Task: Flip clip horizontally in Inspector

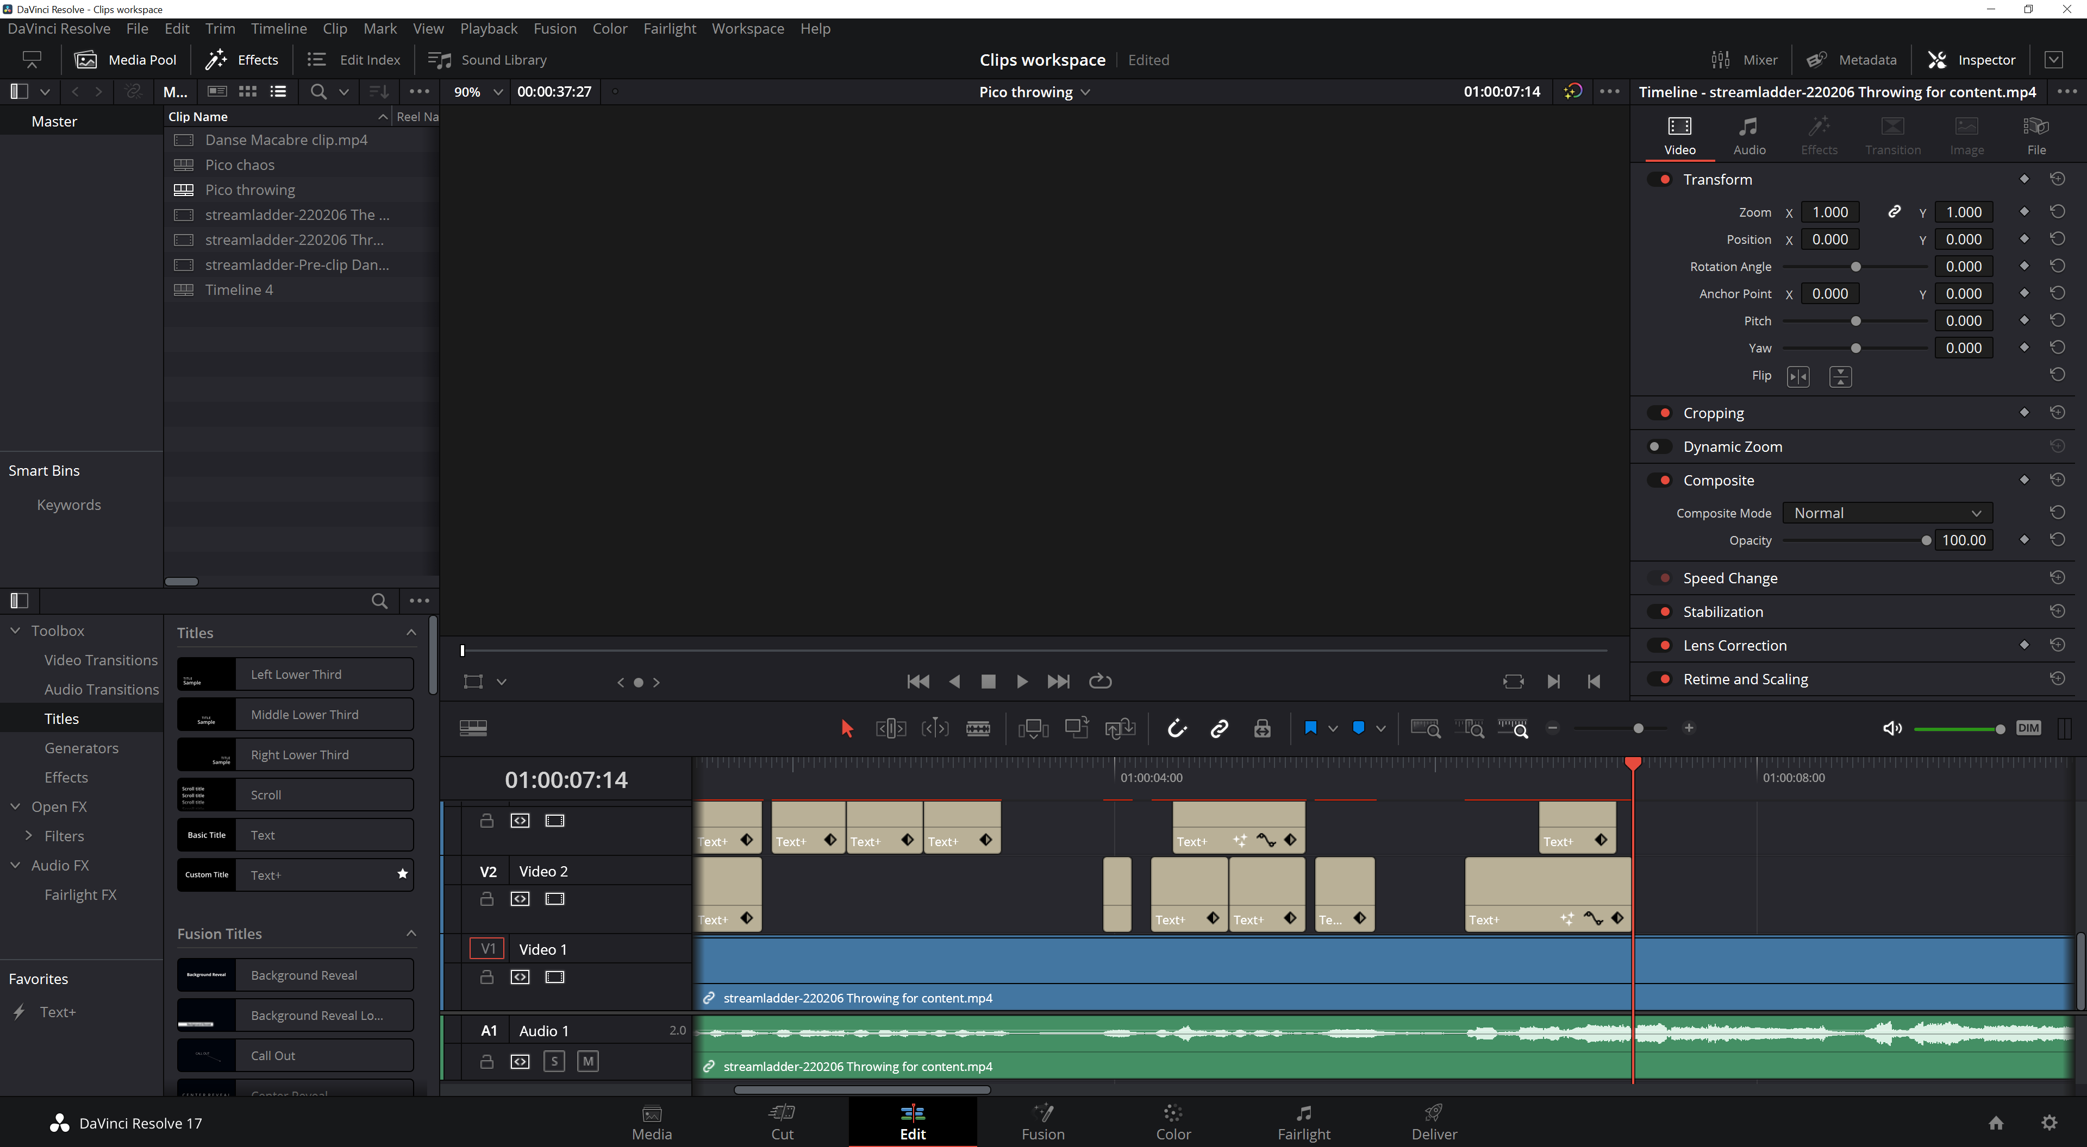Action: (x=1798, y=376)
